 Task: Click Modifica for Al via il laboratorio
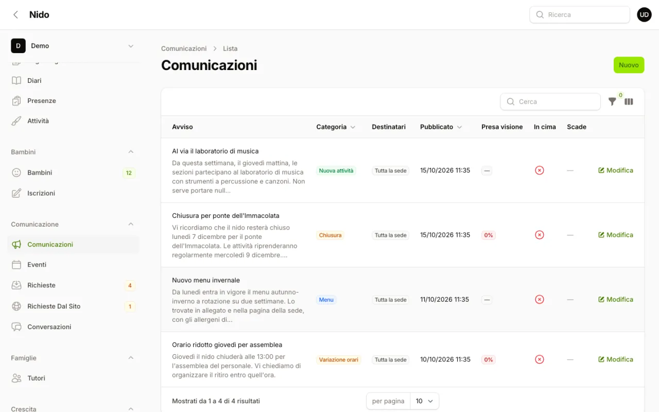pyautogui.click(x=616, y=170)
